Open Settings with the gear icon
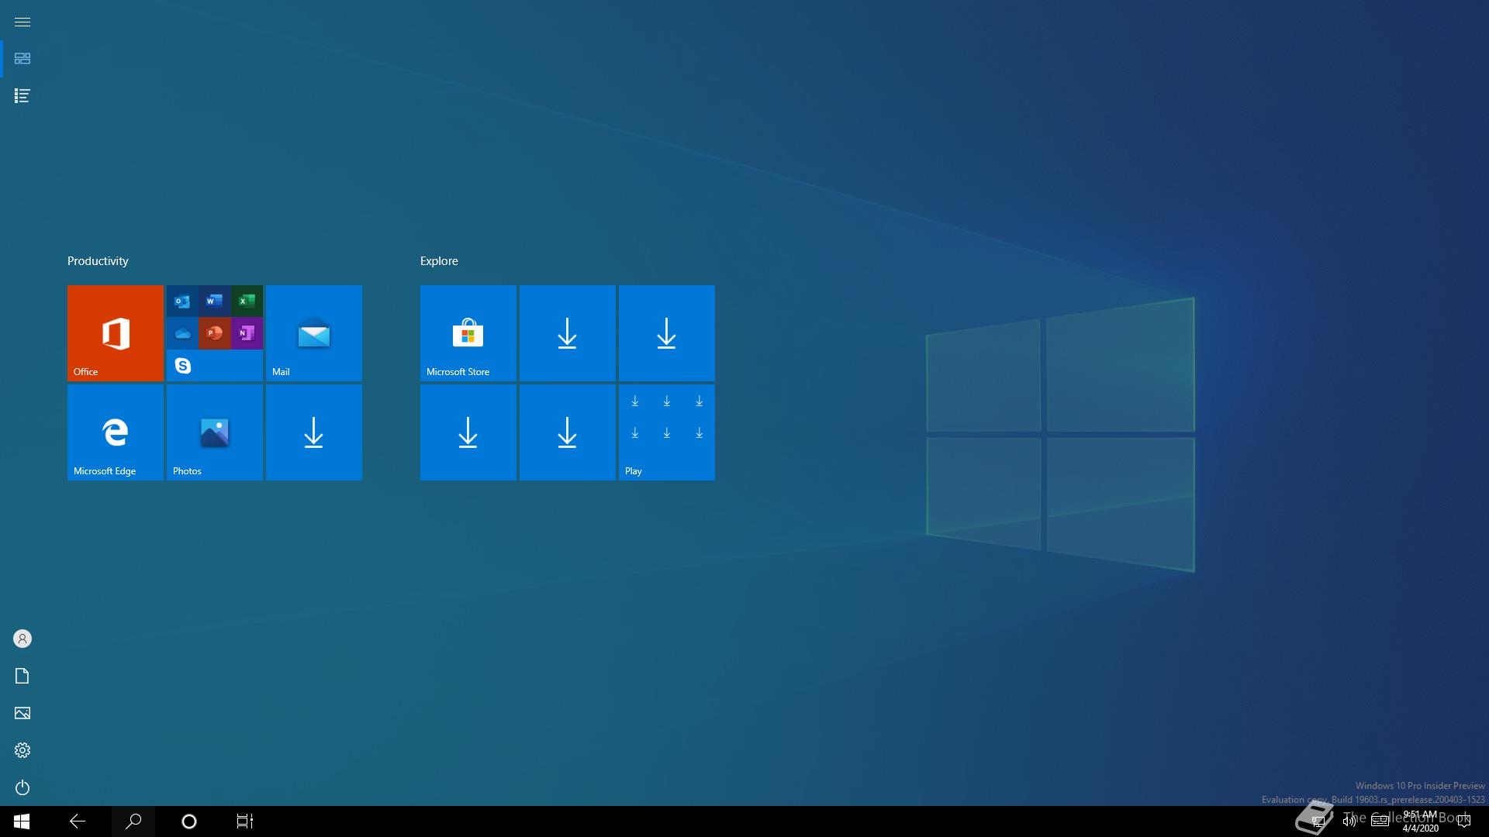Image resolution: width=1489 pixels, height=837 pixels. click(x=22, y=750)
